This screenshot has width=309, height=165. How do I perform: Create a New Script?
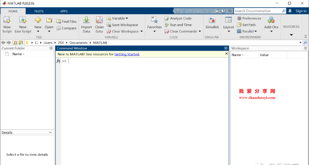pyautogui.click(x=7, y=25)
